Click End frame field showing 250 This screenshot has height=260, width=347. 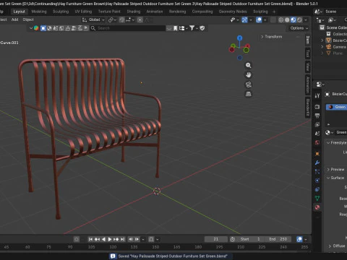click(278, 239)
